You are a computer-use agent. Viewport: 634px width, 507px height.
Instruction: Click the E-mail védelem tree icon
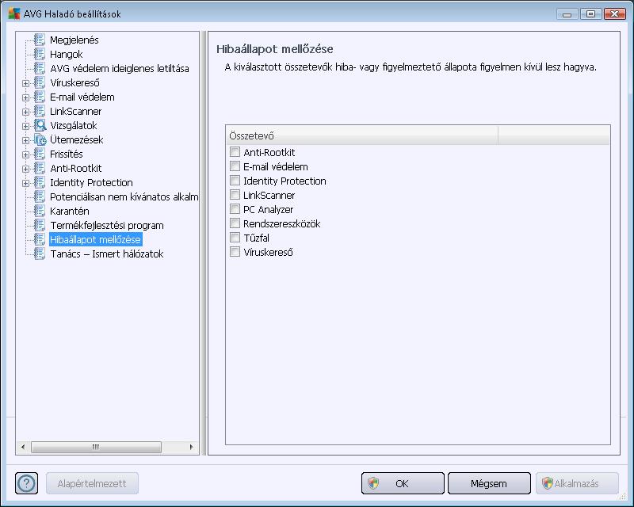click(40, 97)
